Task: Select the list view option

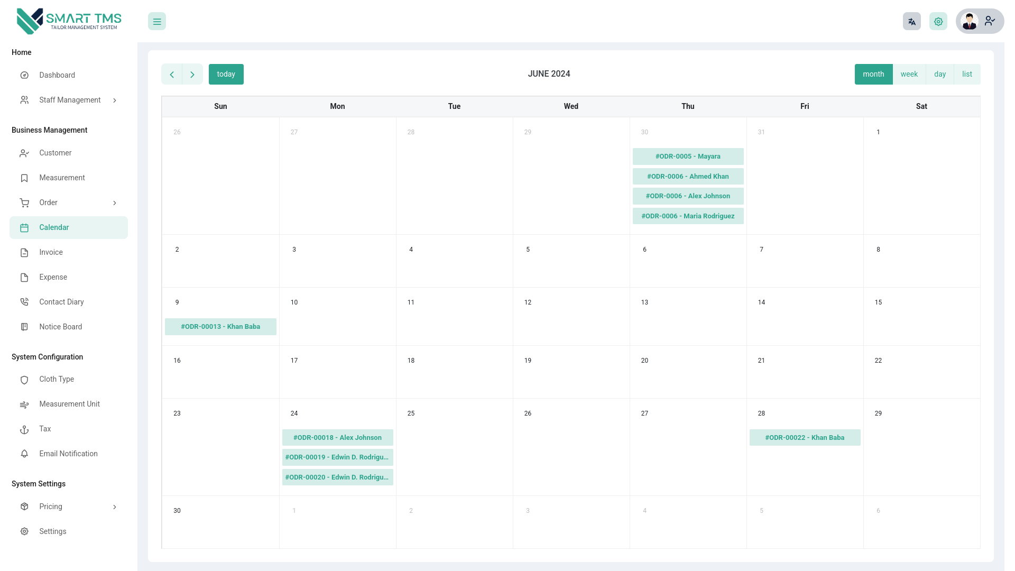Action: 967,74
